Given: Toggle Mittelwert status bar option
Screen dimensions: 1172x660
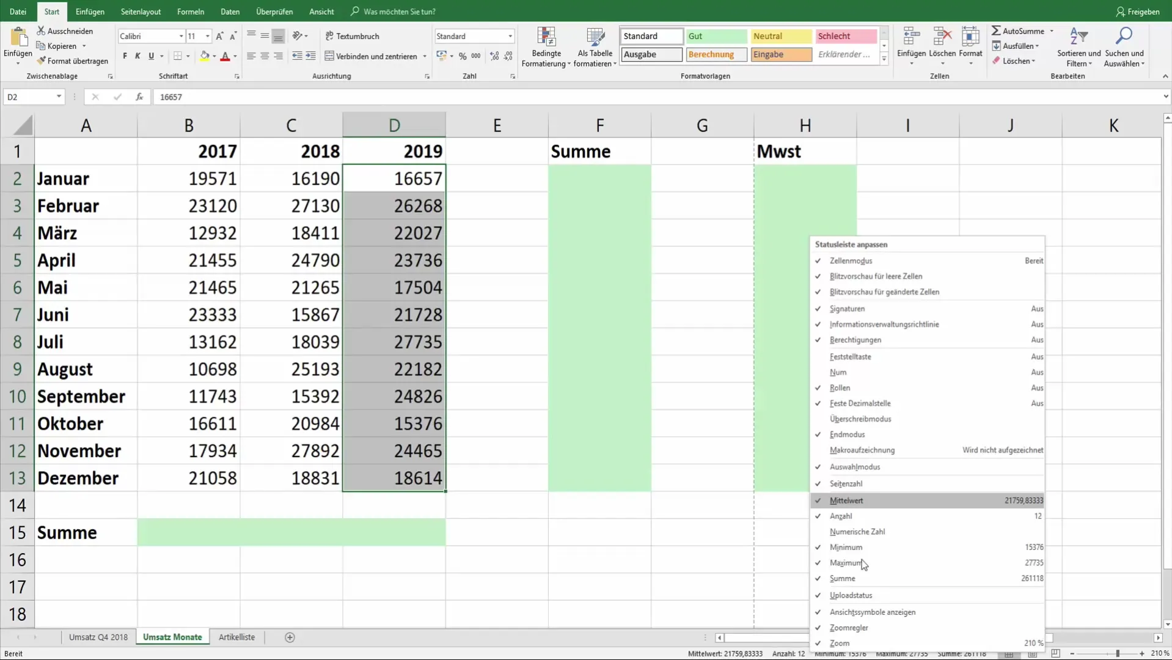Looking at the screenshot, I should (x=927, y=501).
